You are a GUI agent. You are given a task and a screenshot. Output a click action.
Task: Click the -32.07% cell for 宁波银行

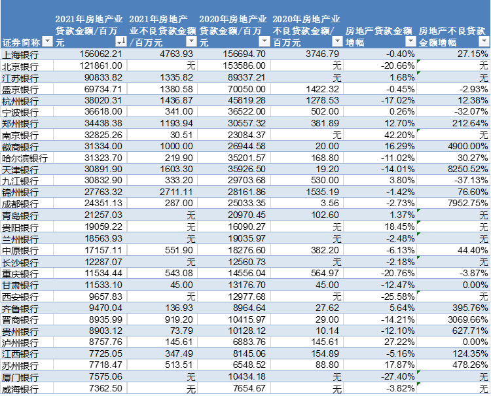tap(453, 112)
